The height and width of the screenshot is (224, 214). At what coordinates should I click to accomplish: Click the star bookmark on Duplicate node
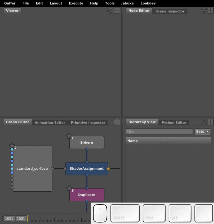pyautogui.click(x=69, y=188)
